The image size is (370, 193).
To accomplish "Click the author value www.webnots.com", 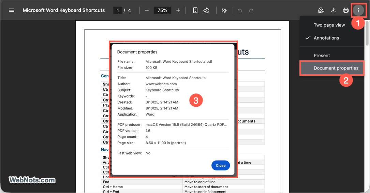I will [x=161, y=84].
